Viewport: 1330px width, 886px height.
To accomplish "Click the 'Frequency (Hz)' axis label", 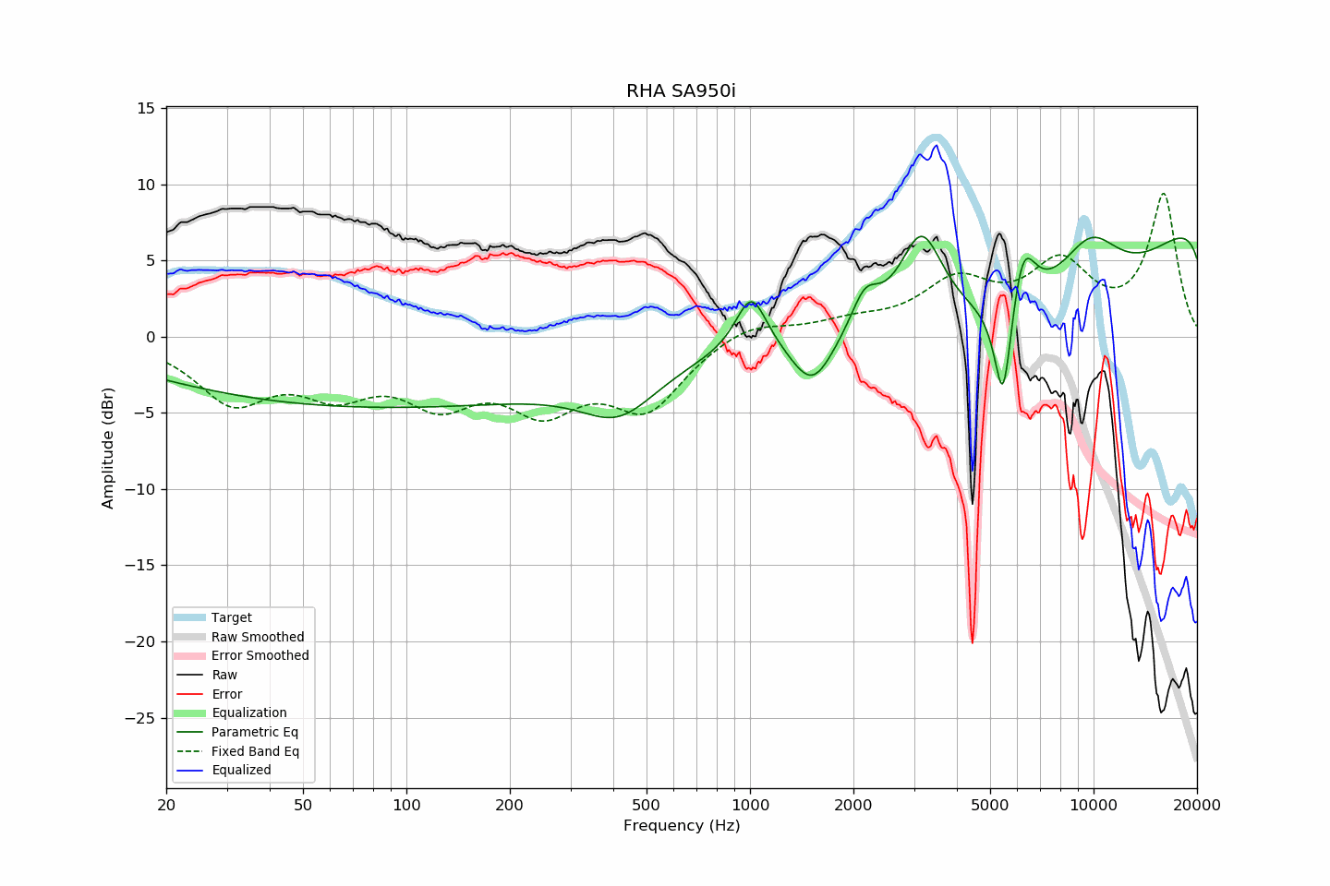I will pos(682,825).
